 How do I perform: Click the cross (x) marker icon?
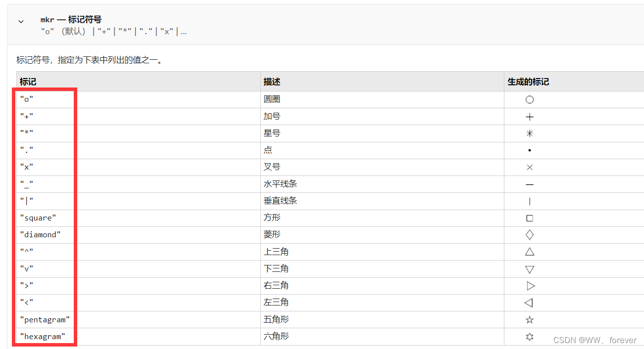529,167
